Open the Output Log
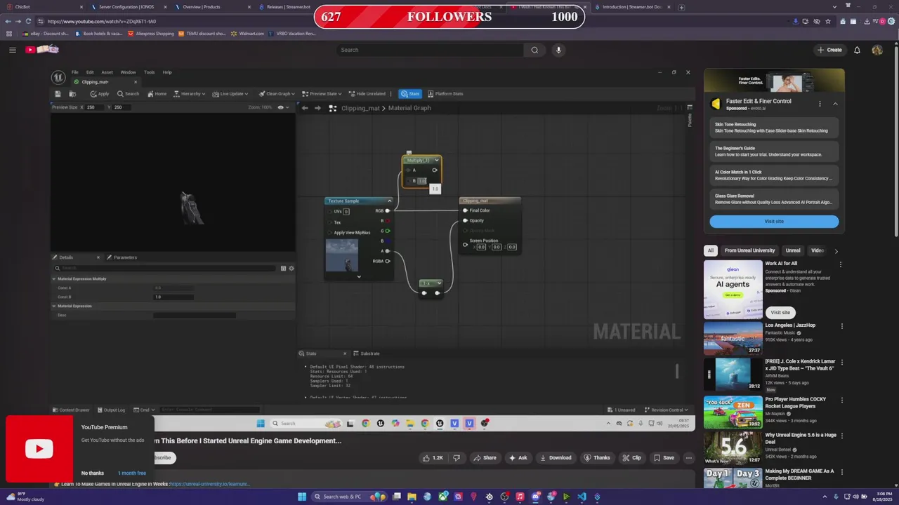Screen dimensions: 899x505 click(x=111, y=410)
